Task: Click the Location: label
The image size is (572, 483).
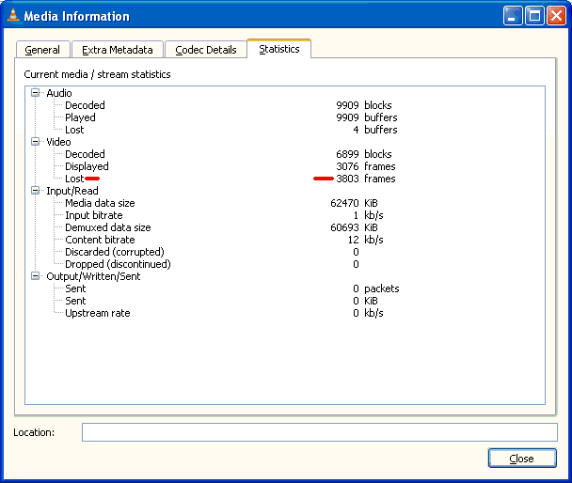Action: [34, 432]
